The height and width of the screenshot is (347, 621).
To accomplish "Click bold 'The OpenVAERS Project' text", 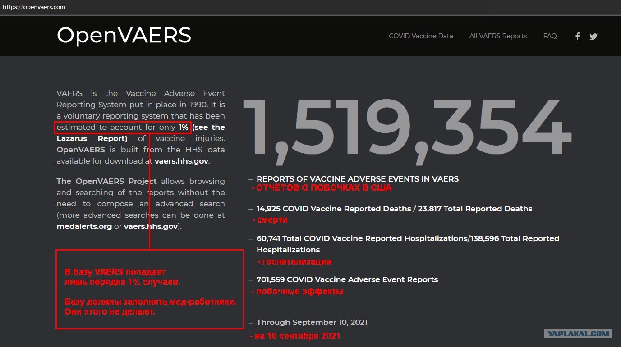I will coord(107,181).
